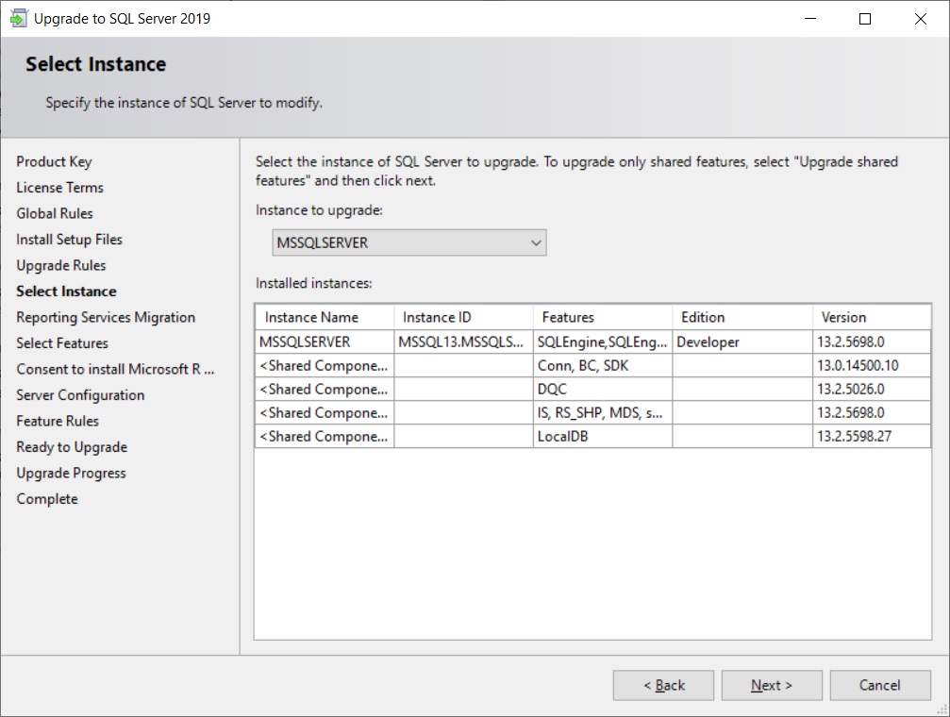Click the Features column header
The height and width of the screenshot is (717, 950).
pyautogui.click(x=603, y=317)
